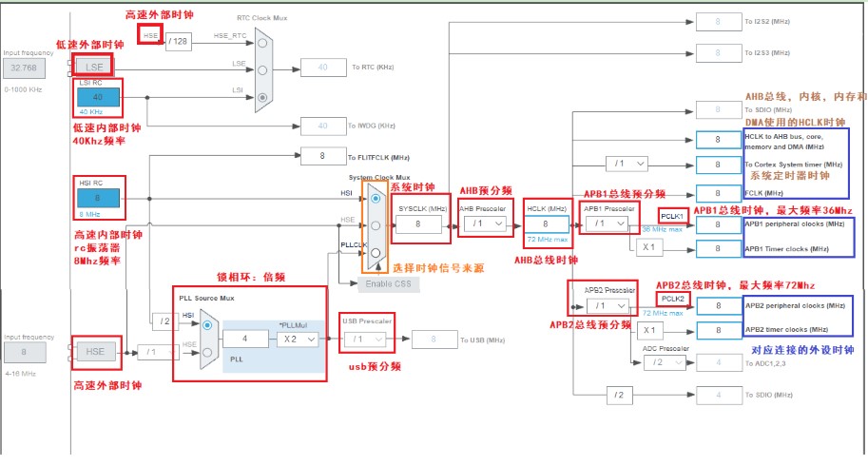This screenshot has width=868, height=466.
Task: Click the HCLK (MHz) value field
Action: point(547,224)
